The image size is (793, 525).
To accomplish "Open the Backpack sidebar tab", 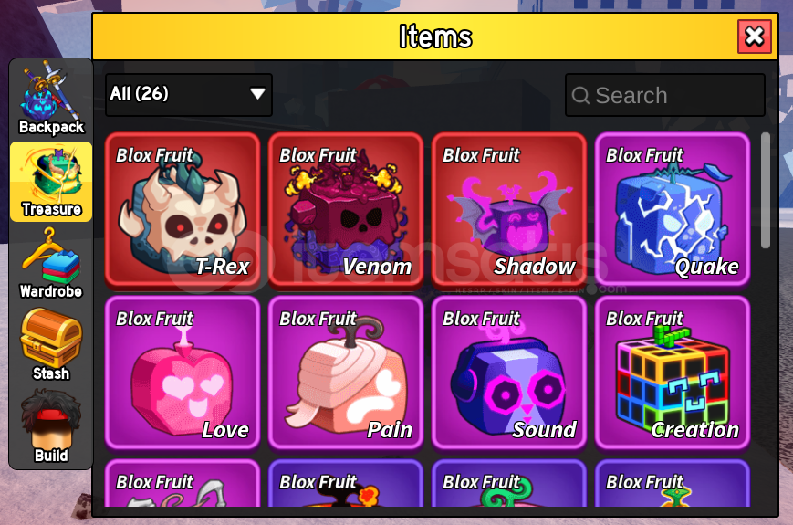I will [x=51, y=99].
